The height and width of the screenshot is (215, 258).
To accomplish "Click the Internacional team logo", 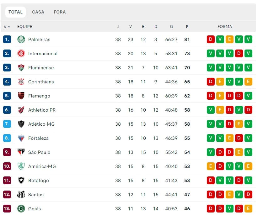I will click(x=21, y=54).
